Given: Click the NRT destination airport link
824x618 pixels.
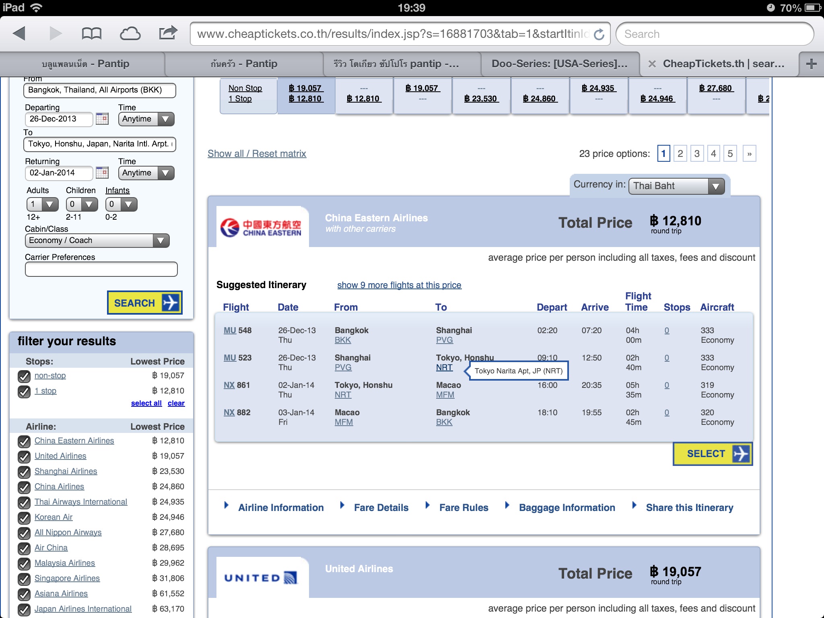Looking at the screenshot, I should click(x=444, y=367).
